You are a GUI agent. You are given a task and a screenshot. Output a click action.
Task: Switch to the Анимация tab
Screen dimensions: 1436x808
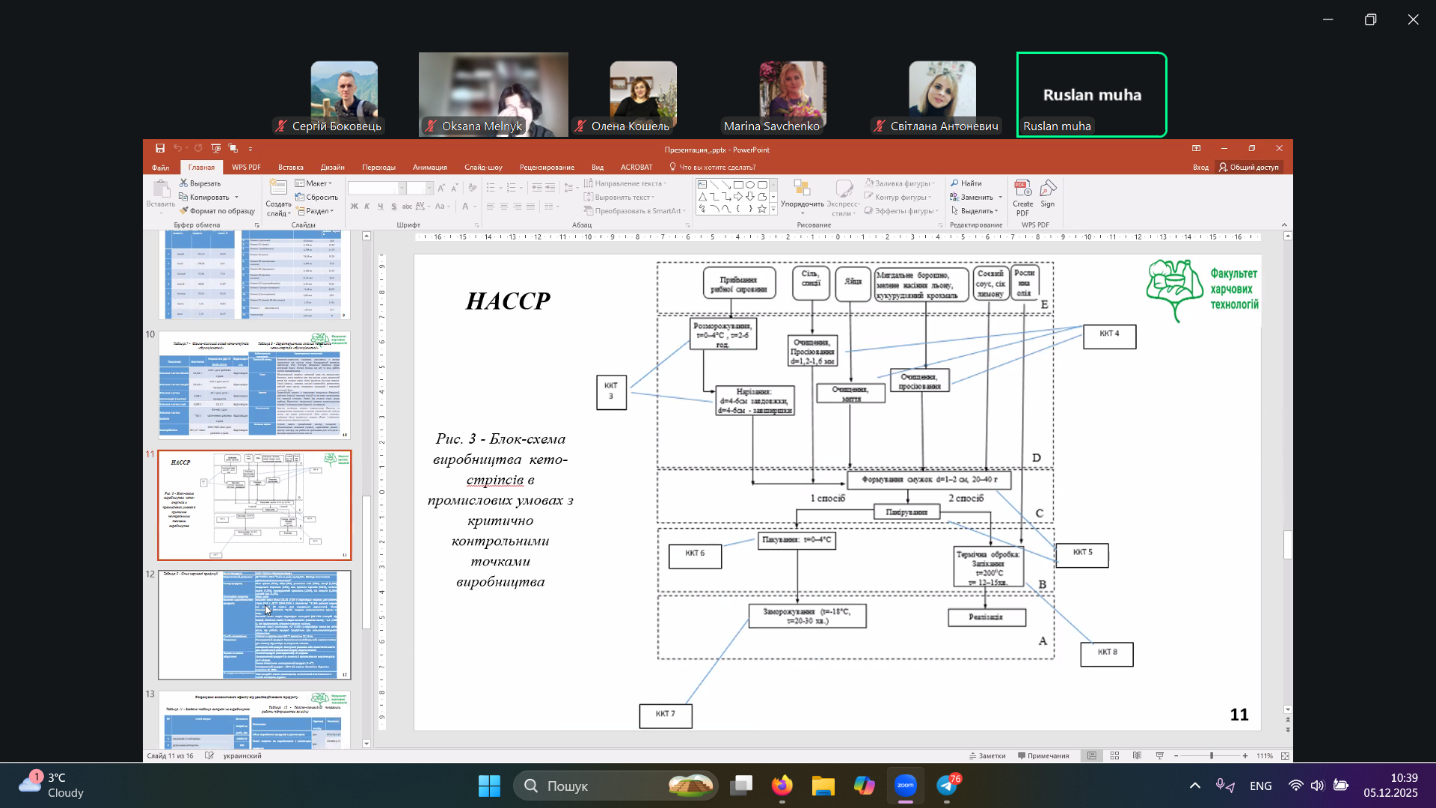[429, 168]
